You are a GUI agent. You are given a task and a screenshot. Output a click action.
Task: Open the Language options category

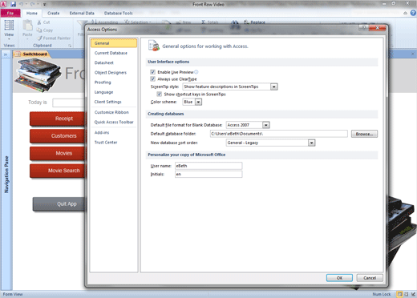[114, 92]
